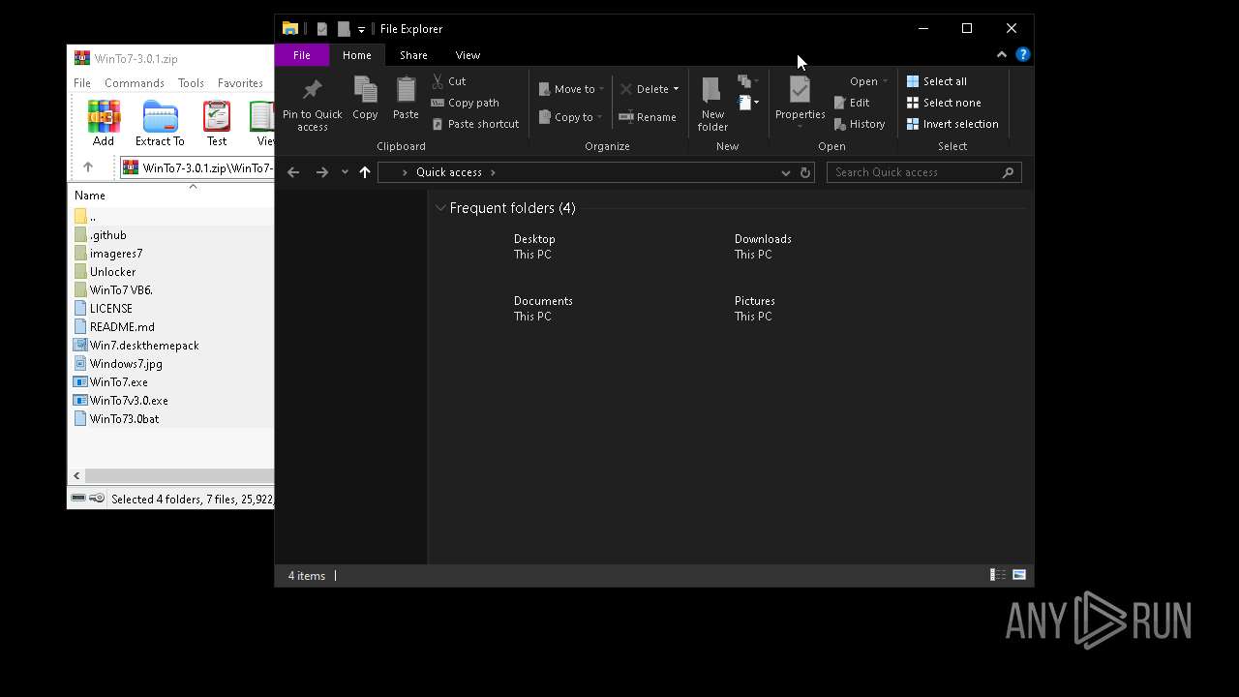This screenshot has width=1239, height=697.
Task: Switch to details view layout icon
Action: pos(997,575)
